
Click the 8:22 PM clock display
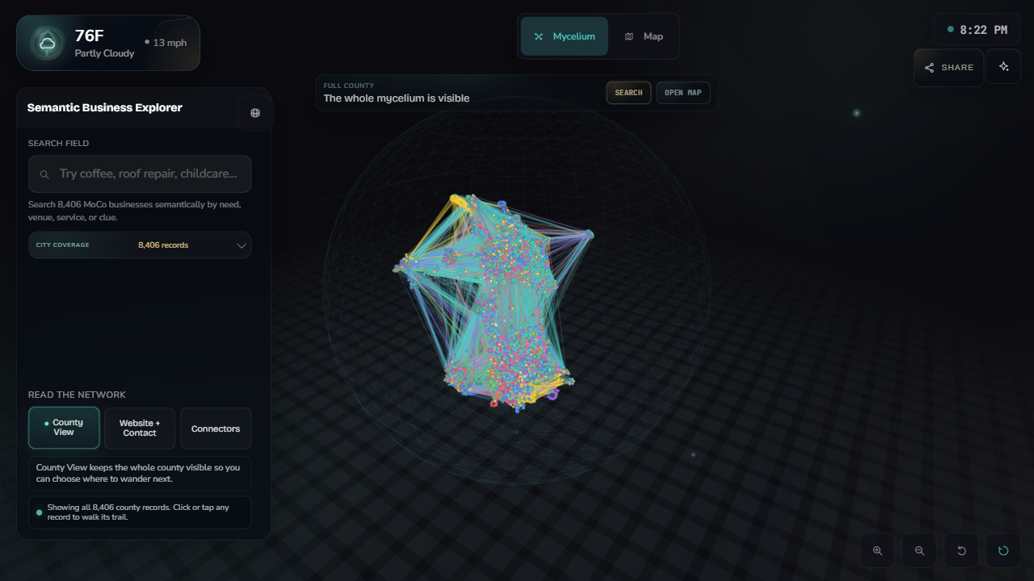[977, 30]
